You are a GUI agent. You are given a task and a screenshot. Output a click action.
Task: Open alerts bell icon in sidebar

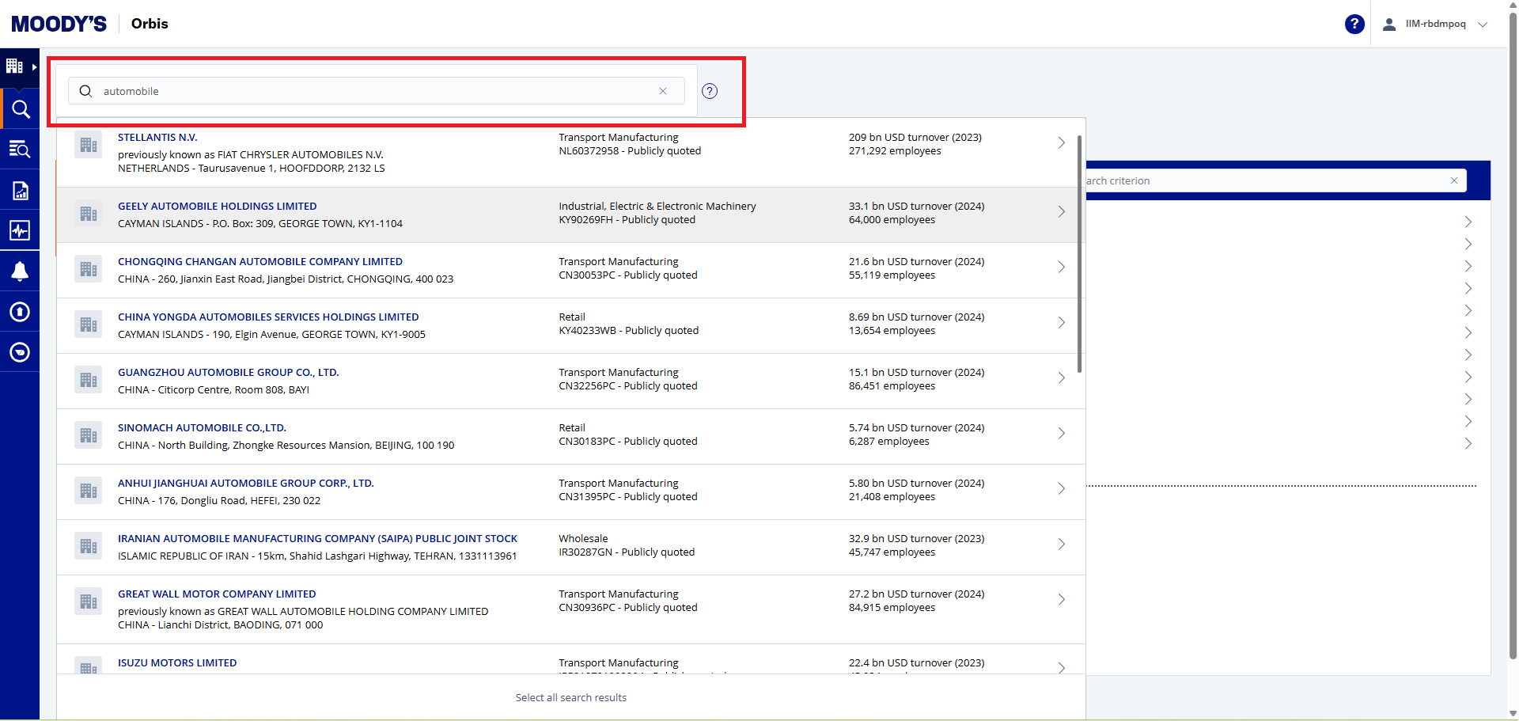(20, 271)
